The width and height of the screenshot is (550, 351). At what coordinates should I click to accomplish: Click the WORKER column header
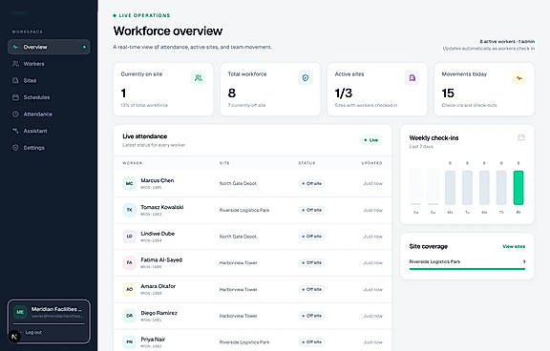point(132,163)
